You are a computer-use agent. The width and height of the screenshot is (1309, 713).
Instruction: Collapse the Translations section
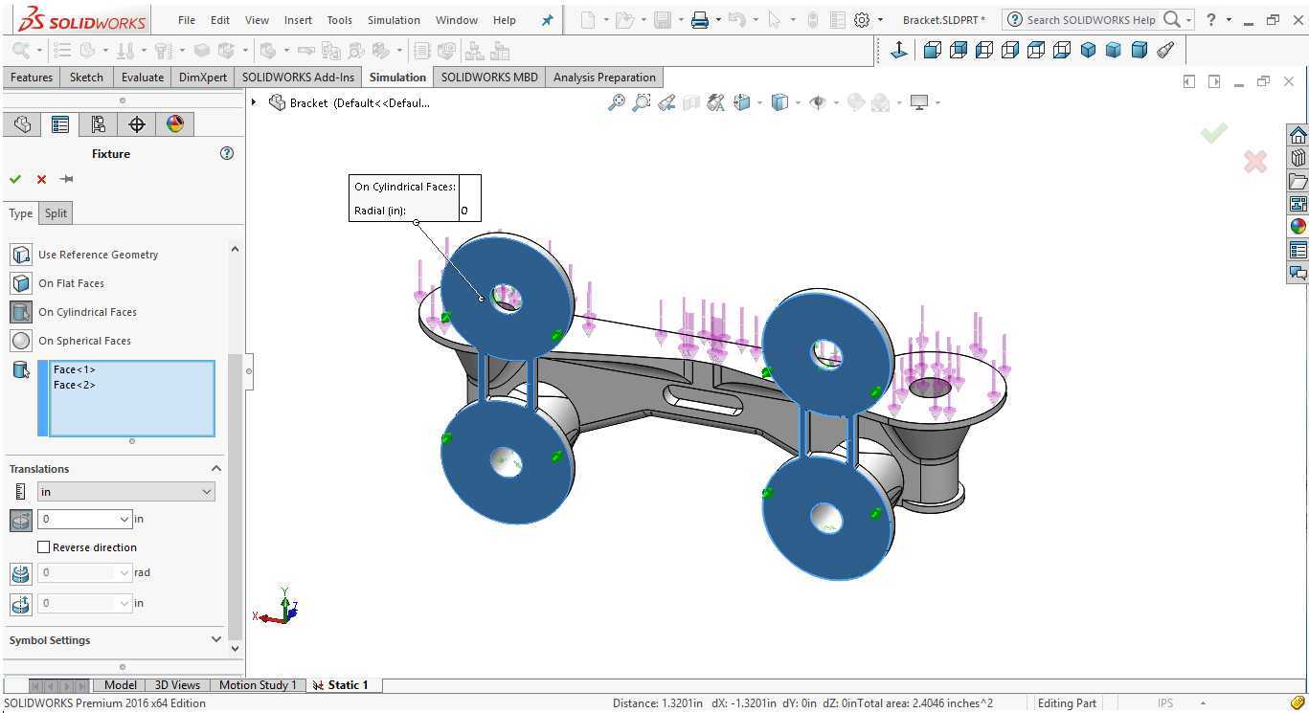click(216, 469)
